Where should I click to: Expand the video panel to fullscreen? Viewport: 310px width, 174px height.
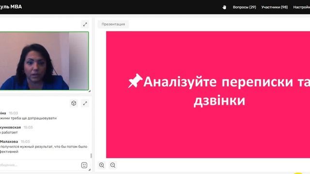click(85, 25)
